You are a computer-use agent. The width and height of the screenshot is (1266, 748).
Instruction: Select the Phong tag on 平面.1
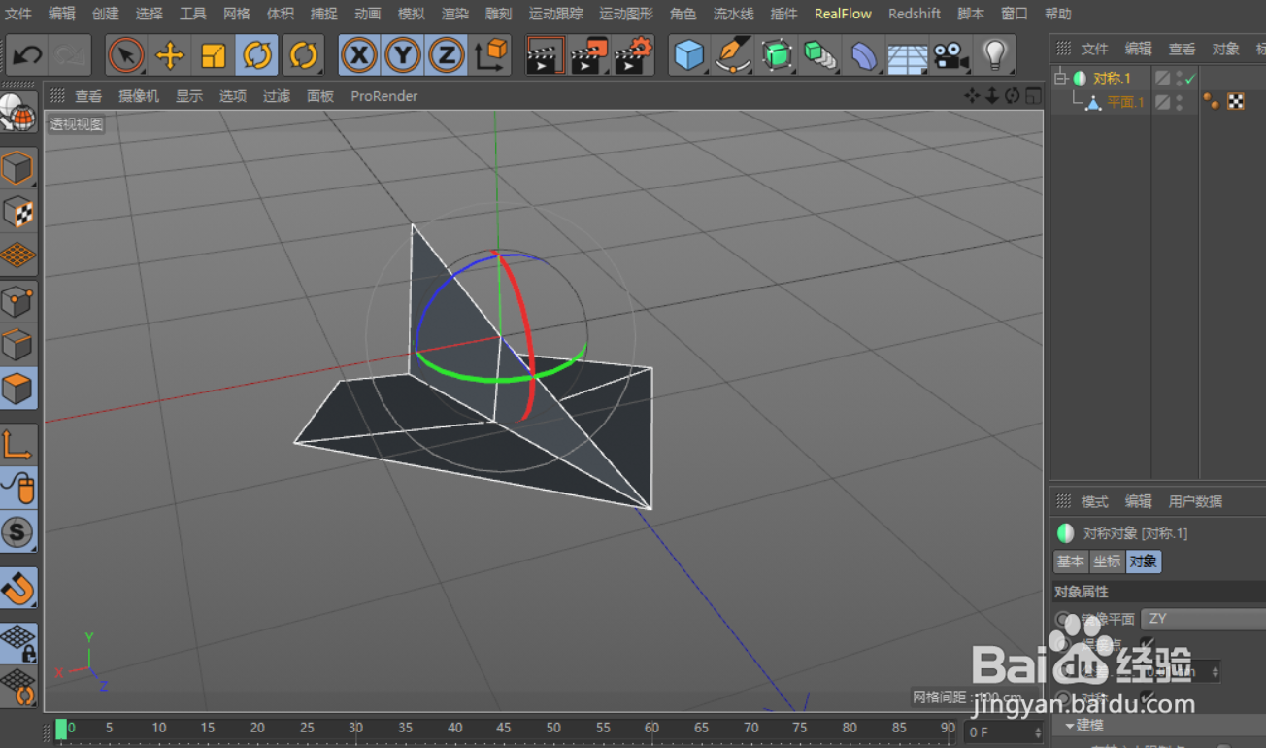(1210, 101)
